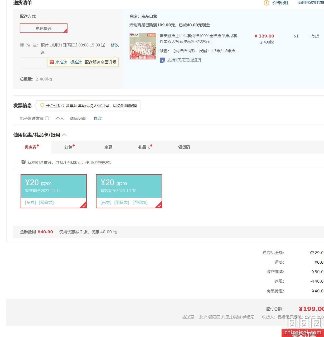Viewport: 324px width, 337px height.
Task: Select the ¥20 coupon expiring 2023-10-30
Action: [129, 191]
